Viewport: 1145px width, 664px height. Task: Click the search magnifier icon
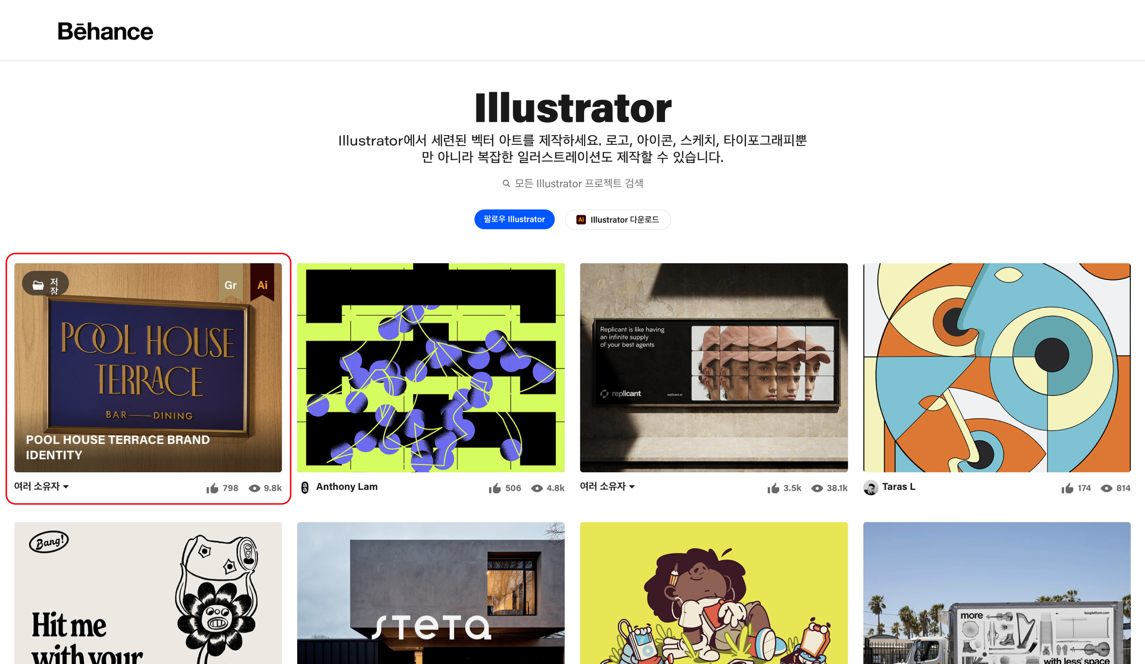[506, 184]
